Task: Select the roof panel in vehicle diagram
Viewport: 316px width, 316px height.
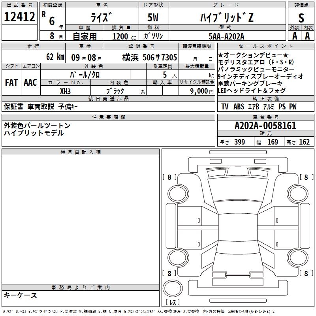Action: click(238, 227)
